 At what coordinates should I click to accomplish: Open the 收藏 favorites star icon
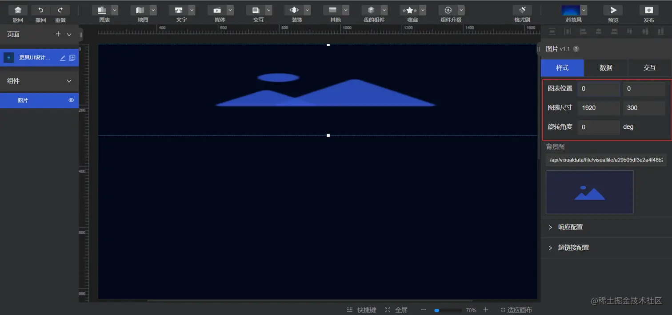coord(409,10)
